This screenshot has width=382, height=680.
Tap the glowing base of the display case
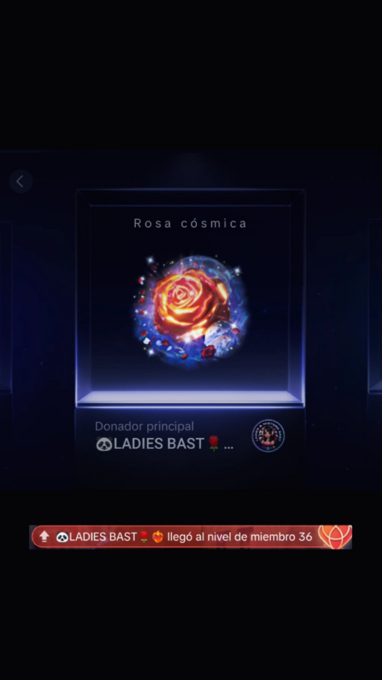pos(190,397)
